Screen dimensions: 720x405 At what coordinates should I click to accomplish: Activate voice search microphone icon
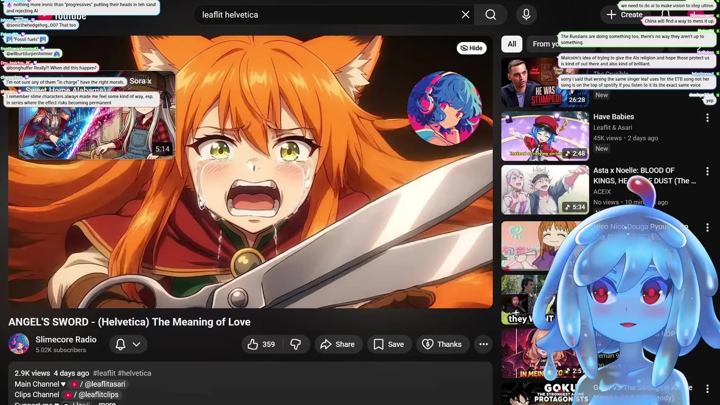pos(526,15)
